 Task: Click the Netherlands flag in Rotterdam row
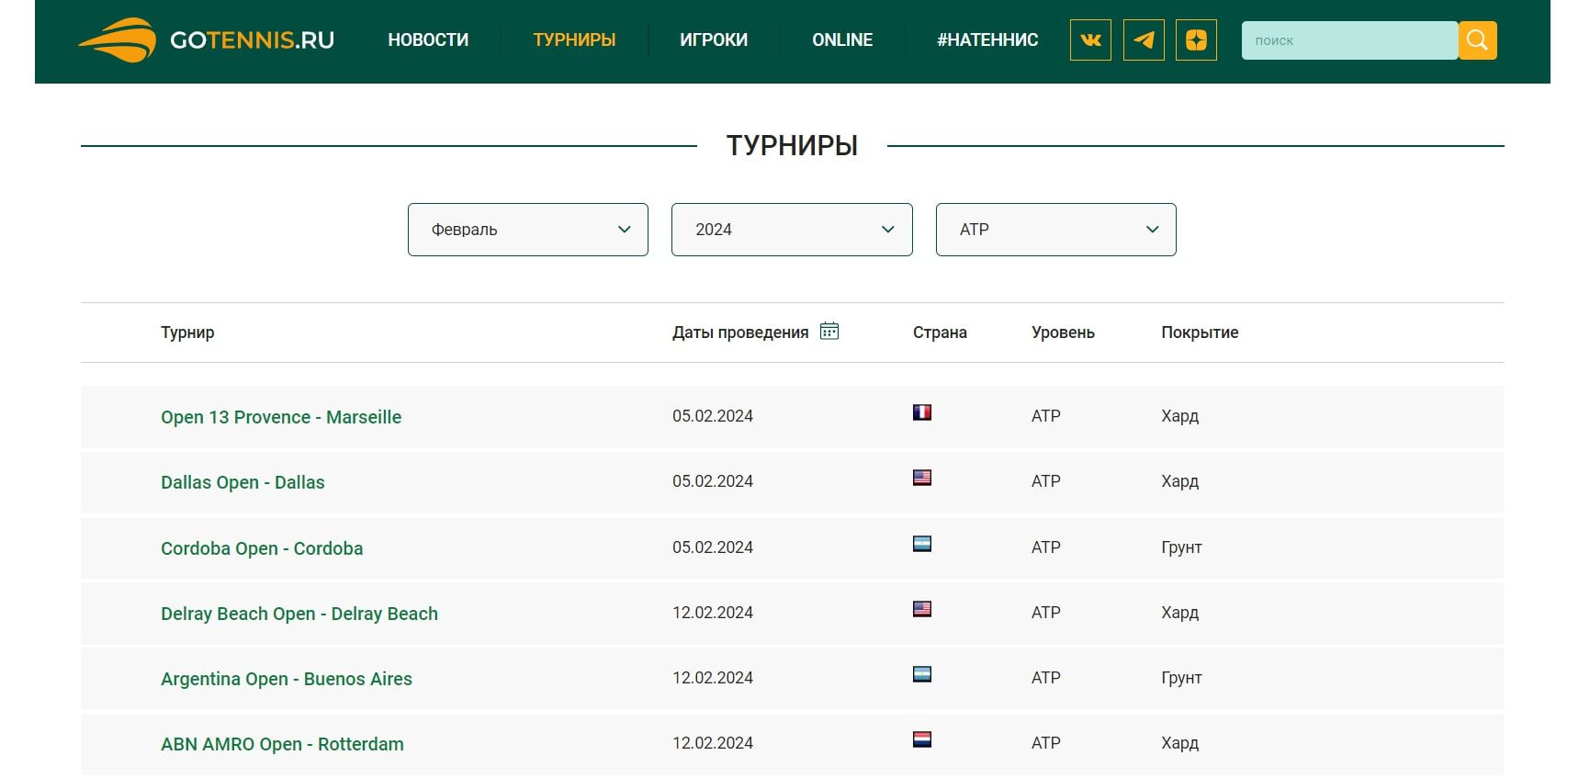(922, 739)
